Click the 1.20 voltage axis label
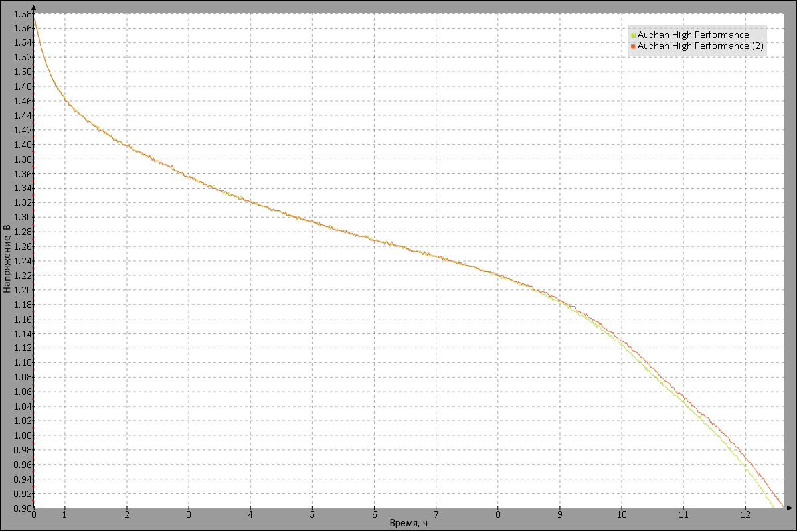Image resolution: width=797 pixels, height=531 pixels. pos(22,290)
